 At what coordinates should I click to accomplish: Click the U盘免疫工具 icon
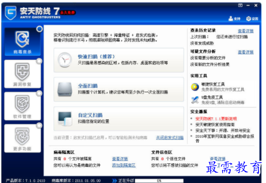(195, 100)
